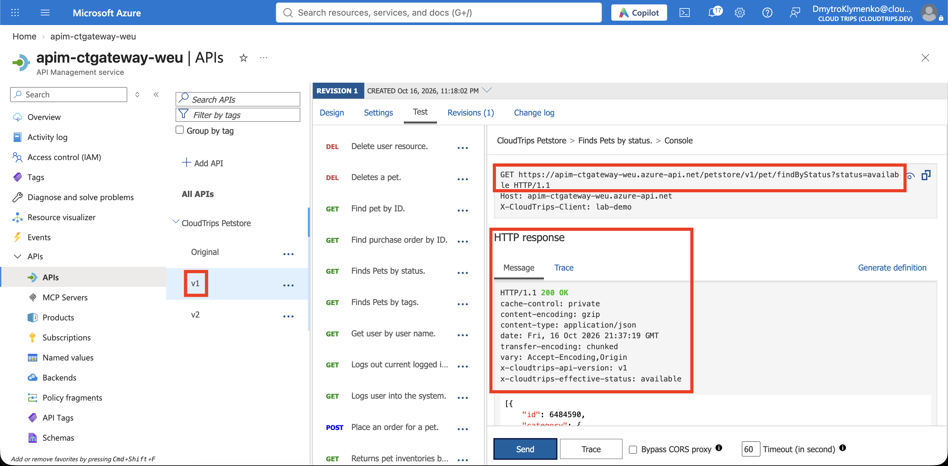This screenshot has width=948, height=466.
Task: Open ellipsis for Original API version
Action: point(288,254)
